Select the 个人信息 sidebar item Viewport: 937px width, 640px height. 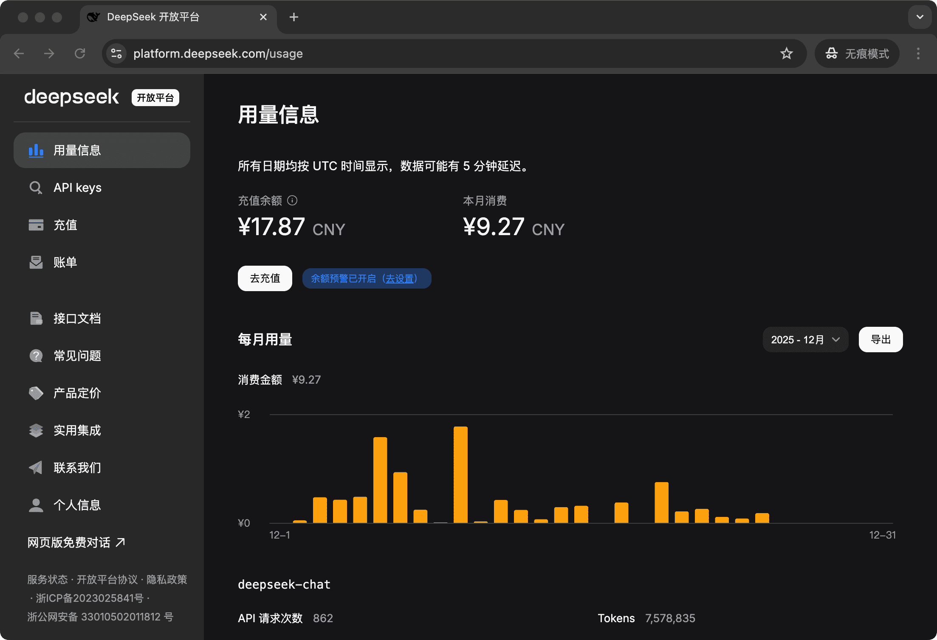pos(77,505)
